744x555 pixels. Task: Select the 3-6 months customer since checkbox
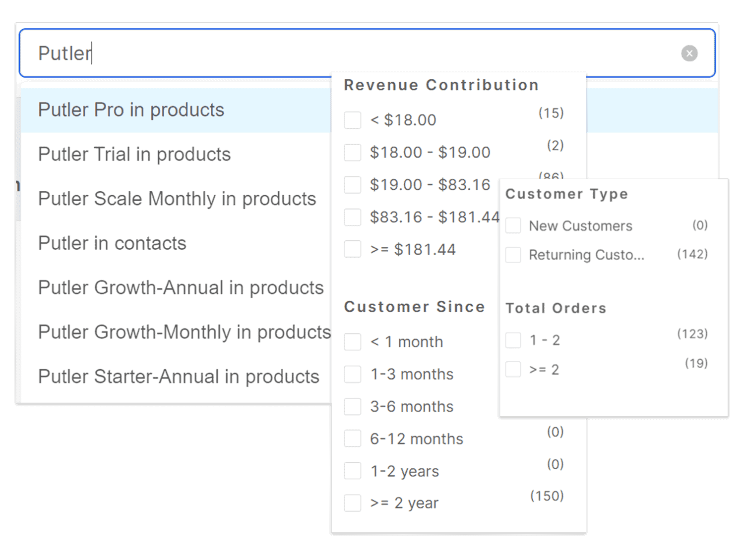(353, 407)
